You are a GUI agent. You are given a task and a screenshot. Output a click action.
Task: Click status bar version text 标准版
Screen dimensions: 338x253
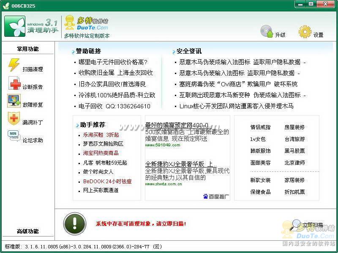pyautogui.click(x=83, y=246)
